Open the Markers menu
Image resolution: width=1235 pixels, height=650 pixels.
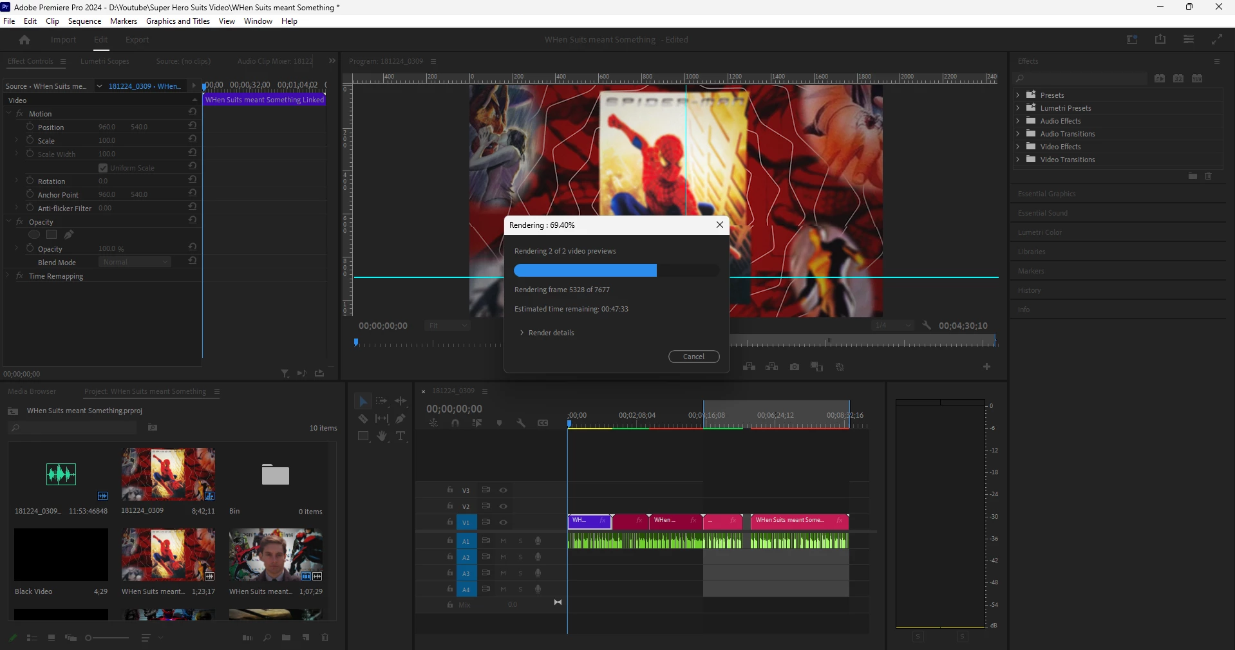[124, 21]
